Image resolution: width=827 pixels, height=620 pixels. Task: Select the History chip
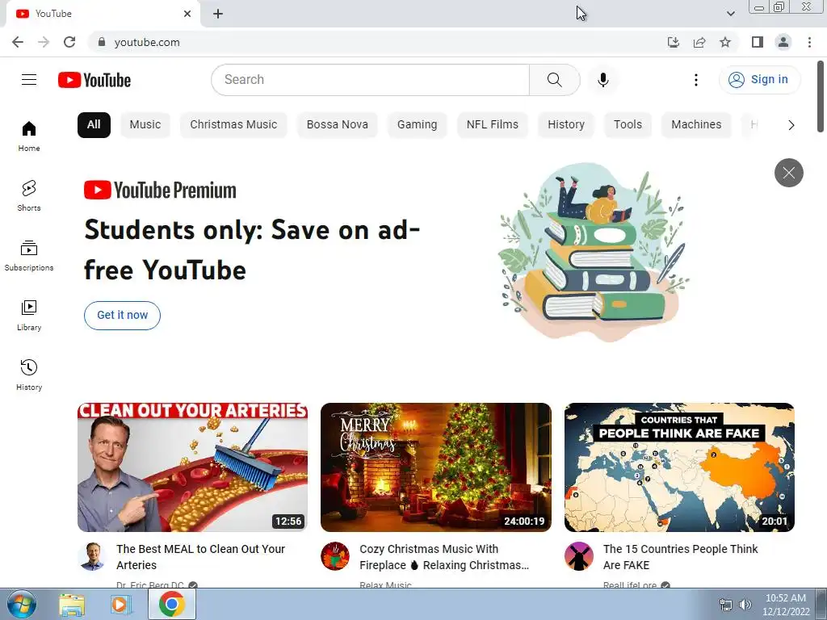click(x=566, y=125)
